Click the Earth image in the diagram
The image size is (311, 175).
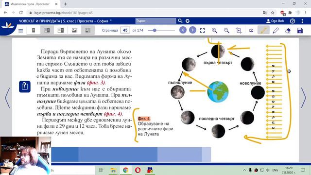[218, 92]
